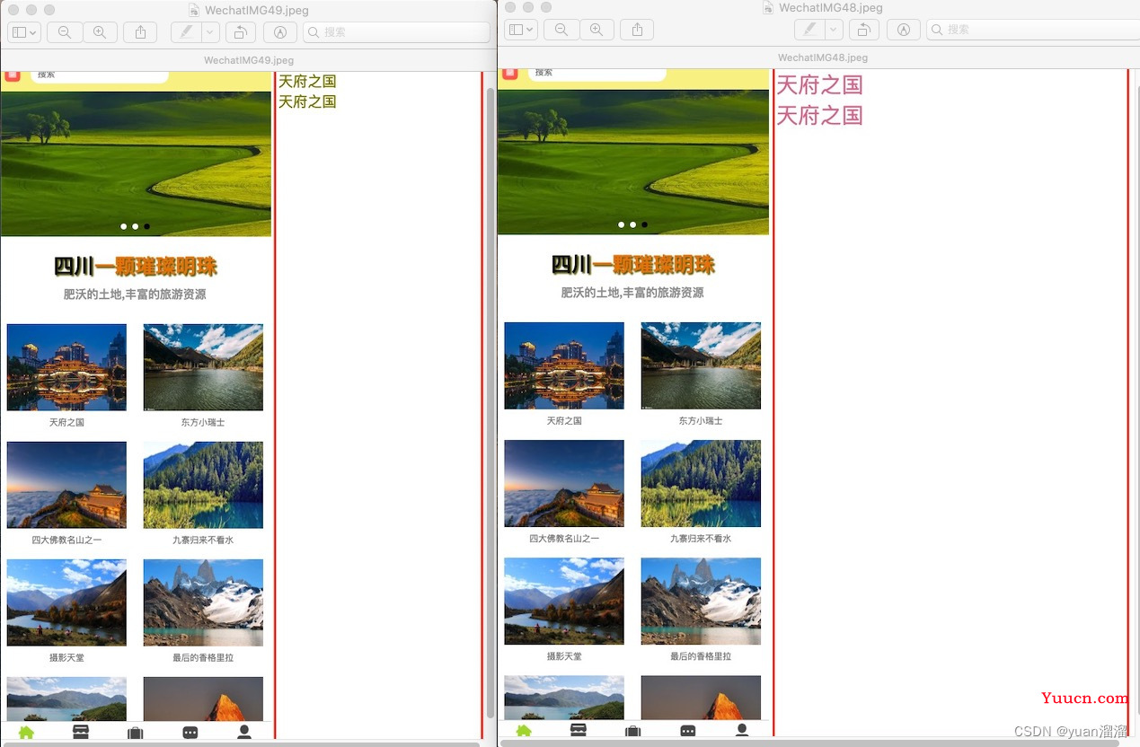This screenshot has height=747, width=1140.
Task: Zoom in on the WechatIMG48.jpeg window
Action: [x=596, y=30]
